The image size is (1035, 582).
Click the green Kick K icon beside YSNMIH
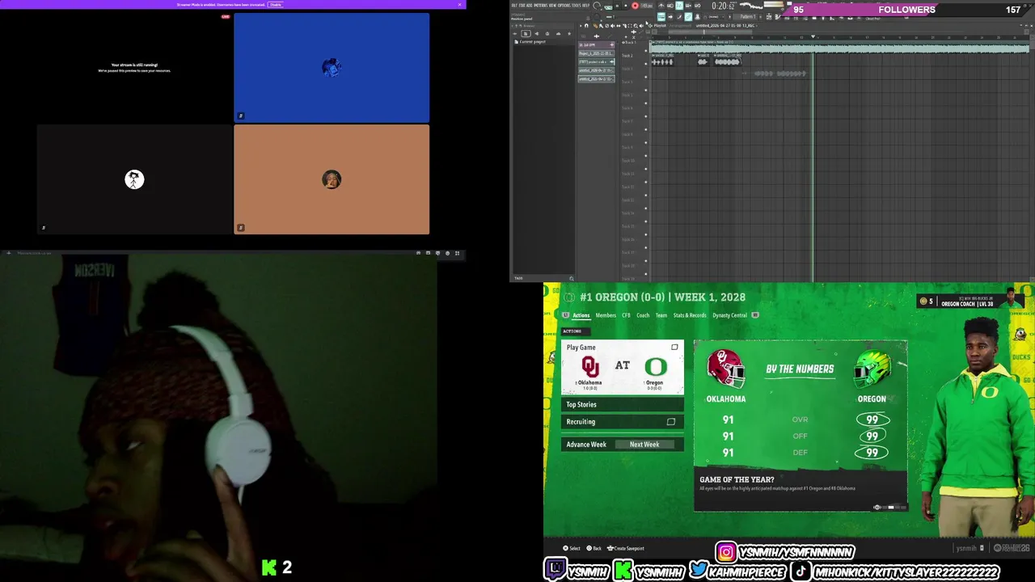pyautogui.click(x=623, y=571)
